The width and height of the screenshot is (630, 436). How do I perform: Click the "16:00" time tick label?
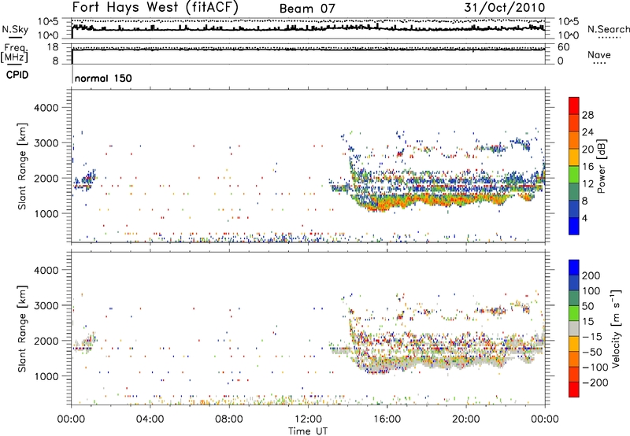(387, 419)
